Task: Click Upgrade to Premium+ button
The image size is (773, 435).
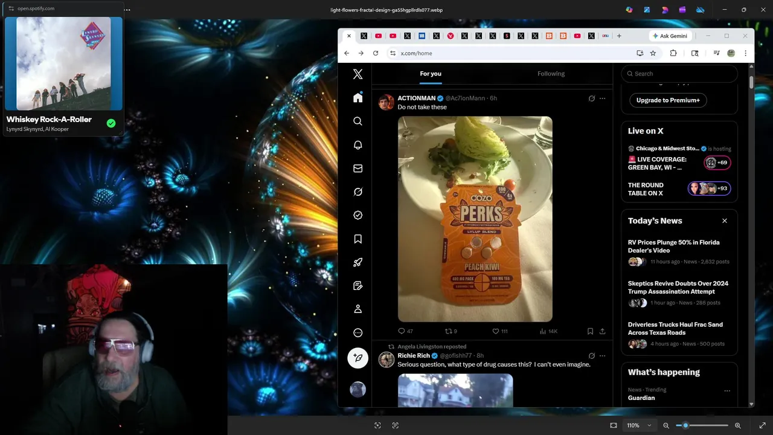Action: coord(668,100)
